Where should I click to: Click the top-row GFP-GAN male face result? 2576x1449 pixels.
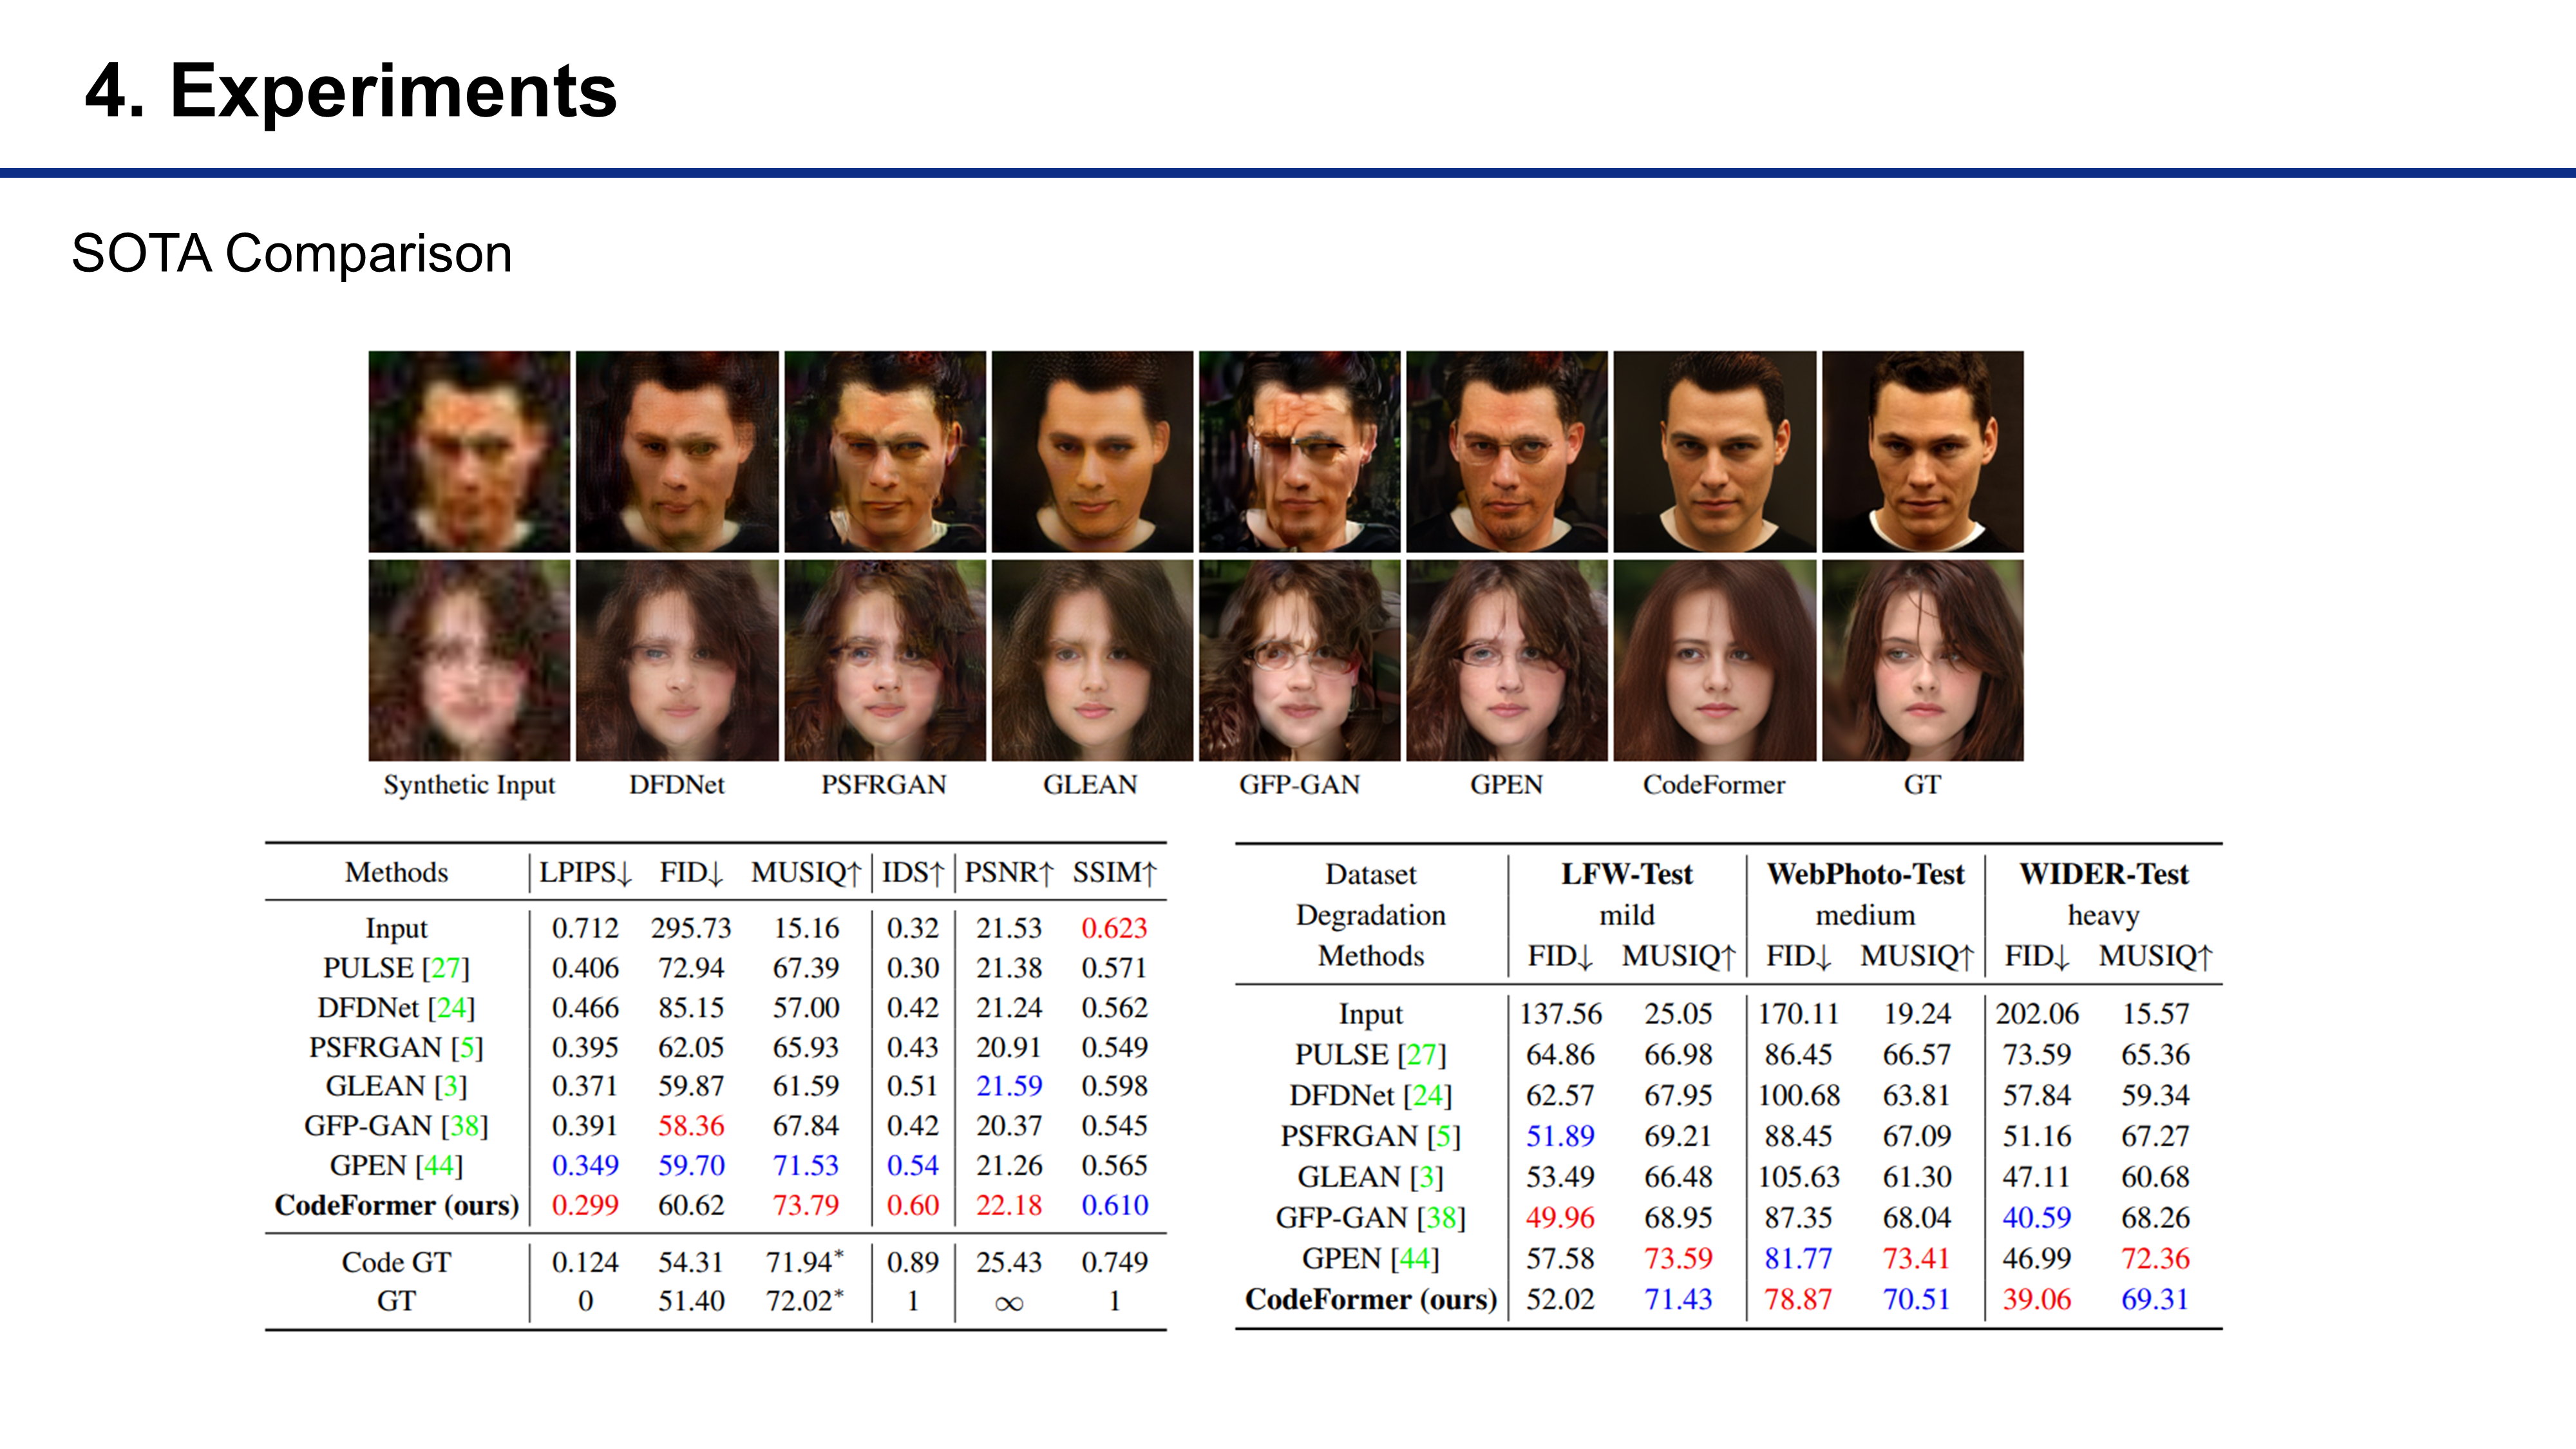1299,451
